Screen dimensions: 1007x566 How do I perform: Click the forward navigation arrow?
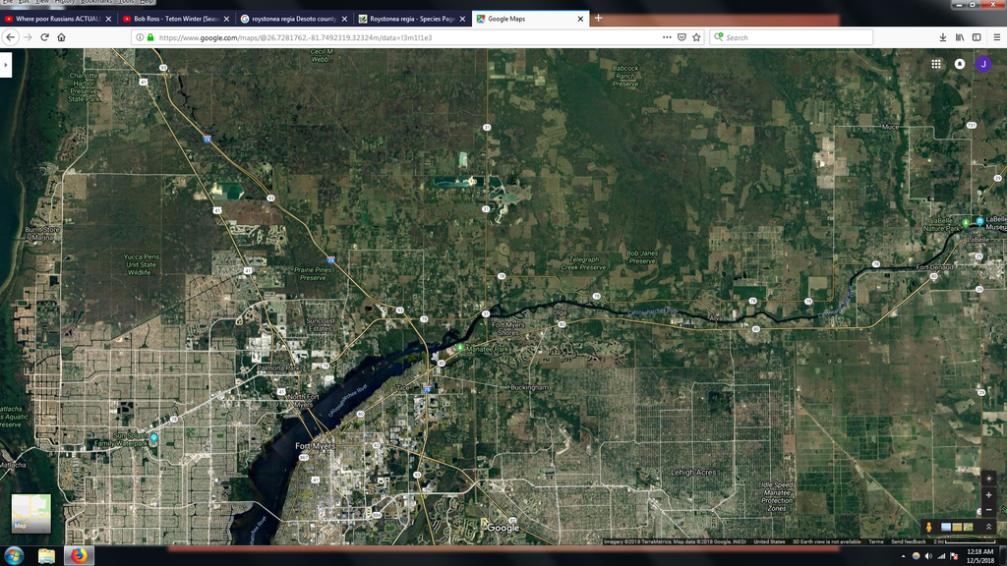click(28, 37)
